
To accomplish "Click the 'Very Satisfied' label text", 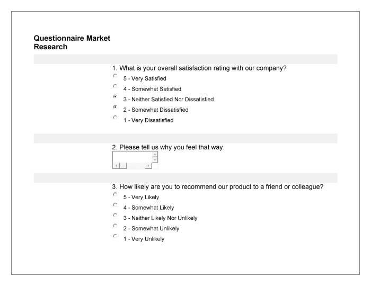I will point(149,79).
